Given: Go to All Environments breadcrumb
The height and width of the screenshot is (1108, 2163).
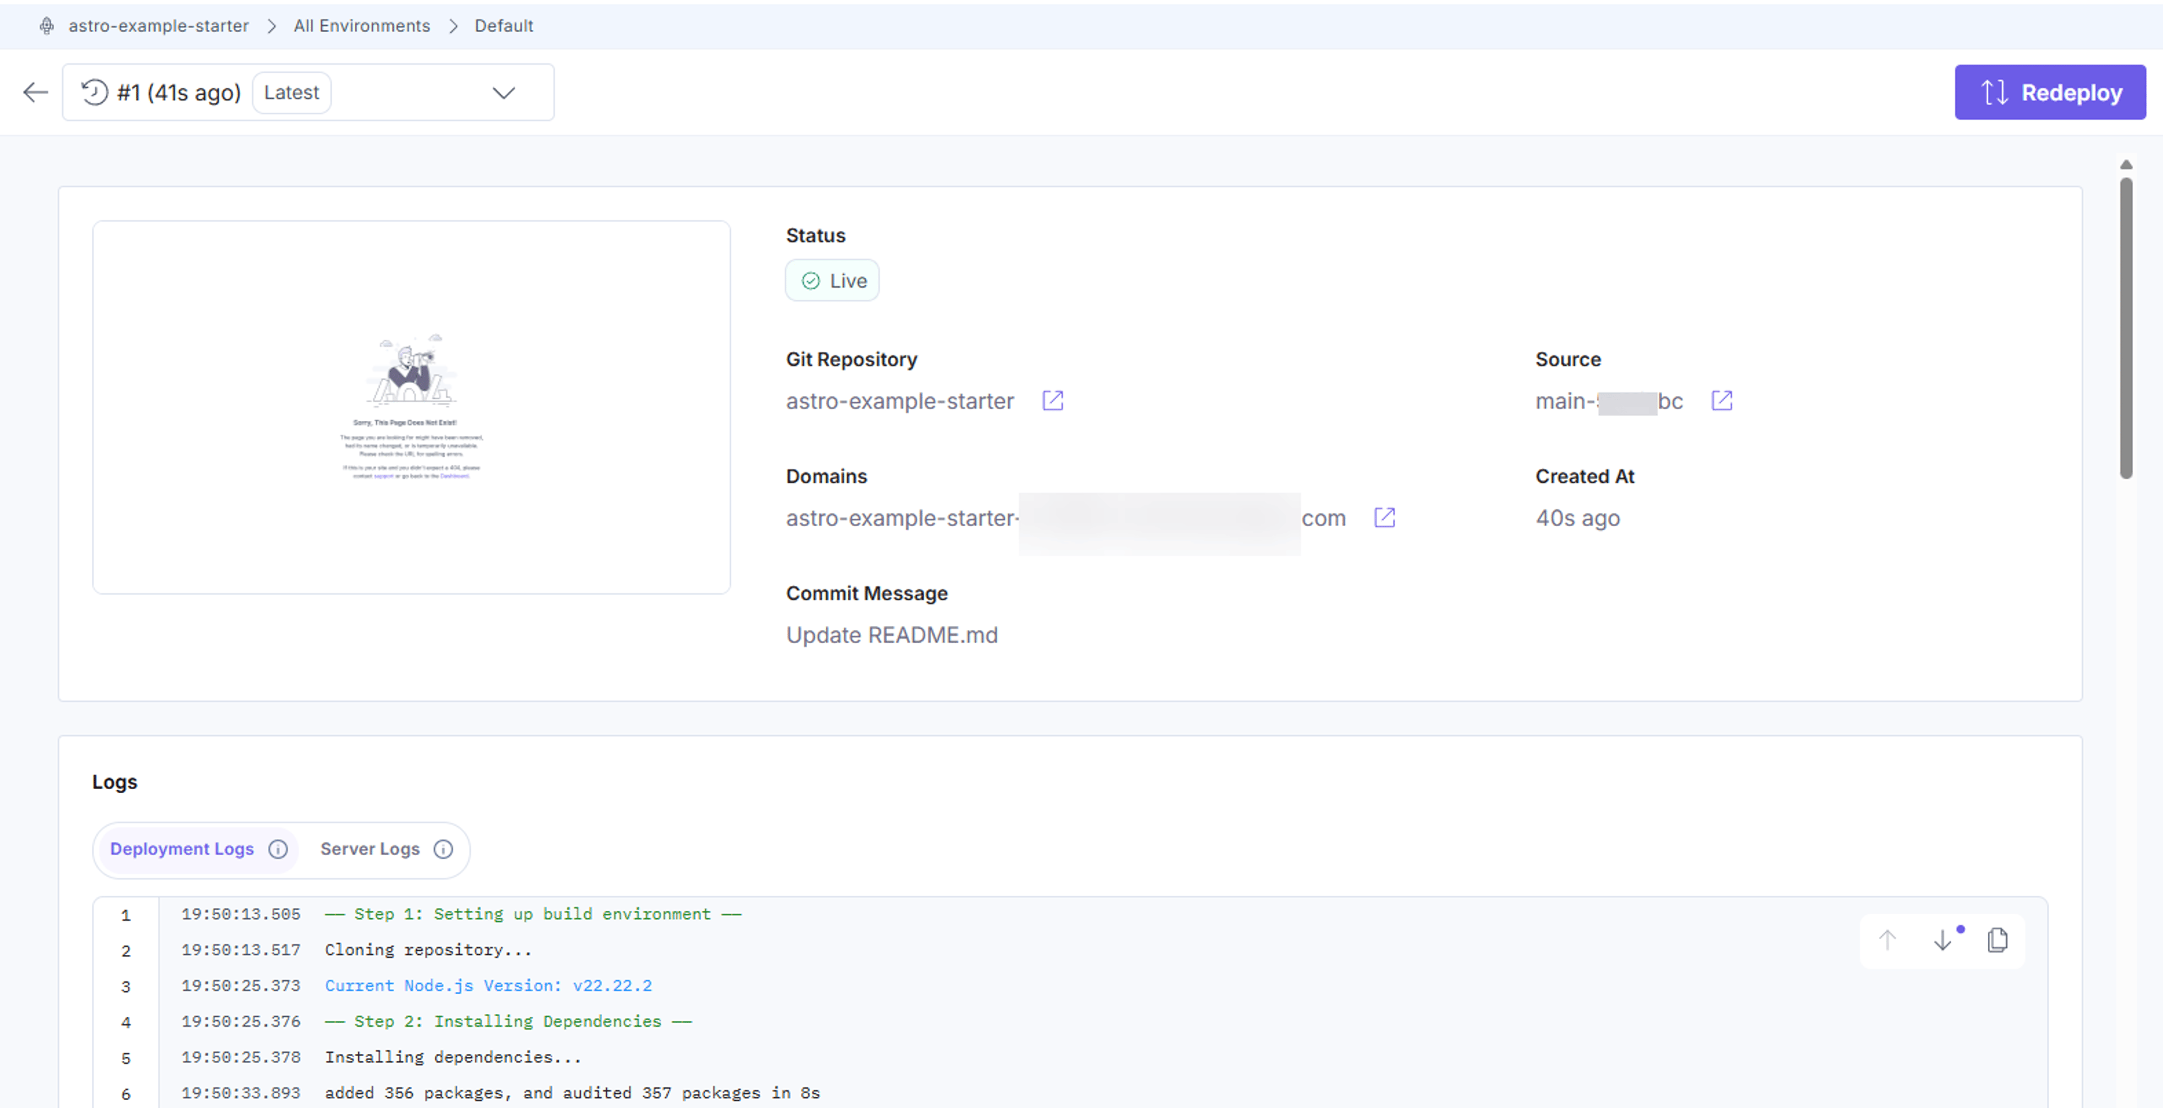Looking at the screenshot, I should click(x=362, y=26).
